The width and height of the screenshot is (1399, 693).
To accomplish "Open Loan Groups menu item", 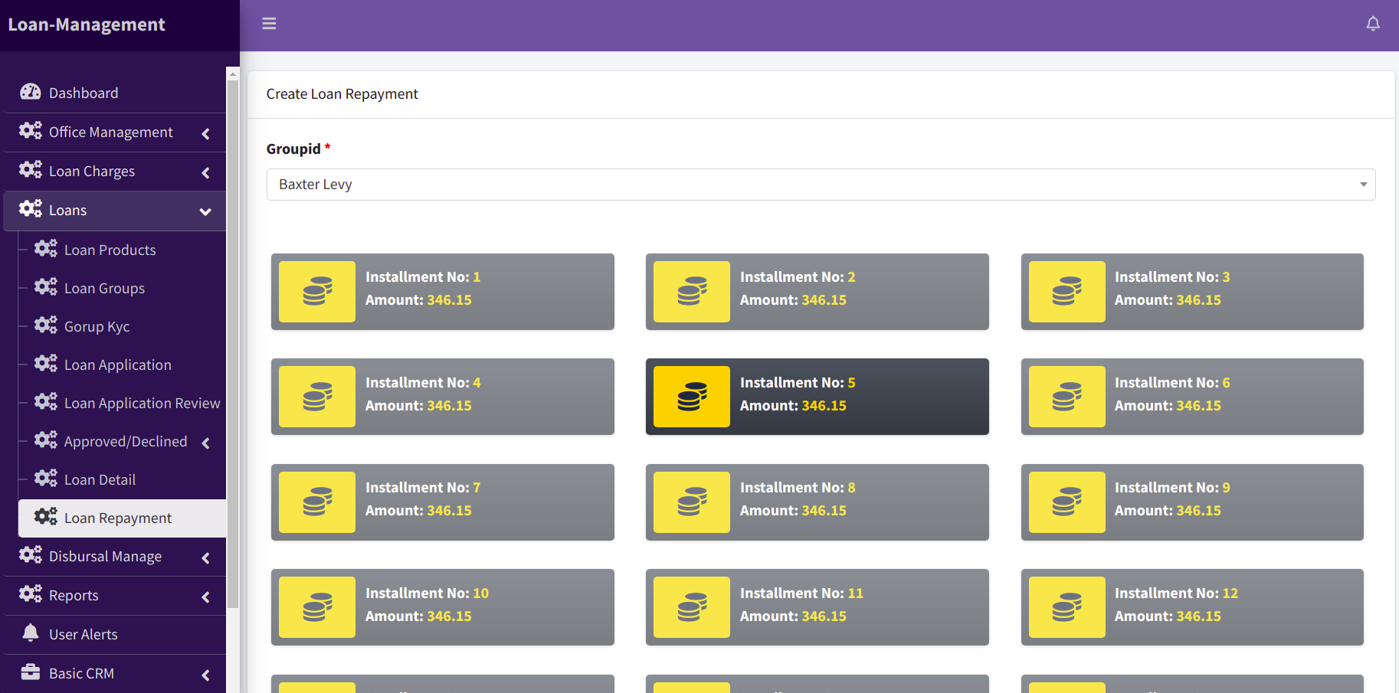I will [x=123, y=288].
